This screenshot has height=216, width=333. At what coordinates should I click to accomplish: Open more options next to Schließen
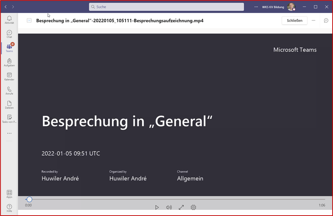coord(313,21)
